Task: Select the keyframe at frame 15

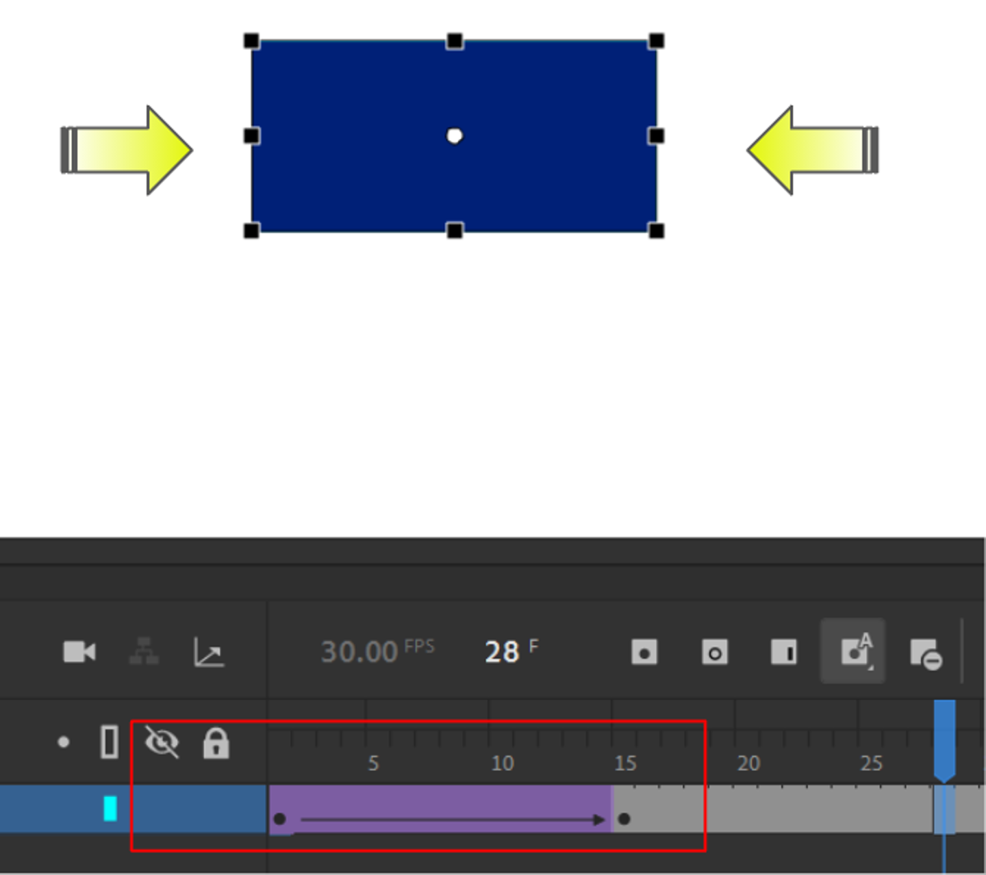Action: 624,819
